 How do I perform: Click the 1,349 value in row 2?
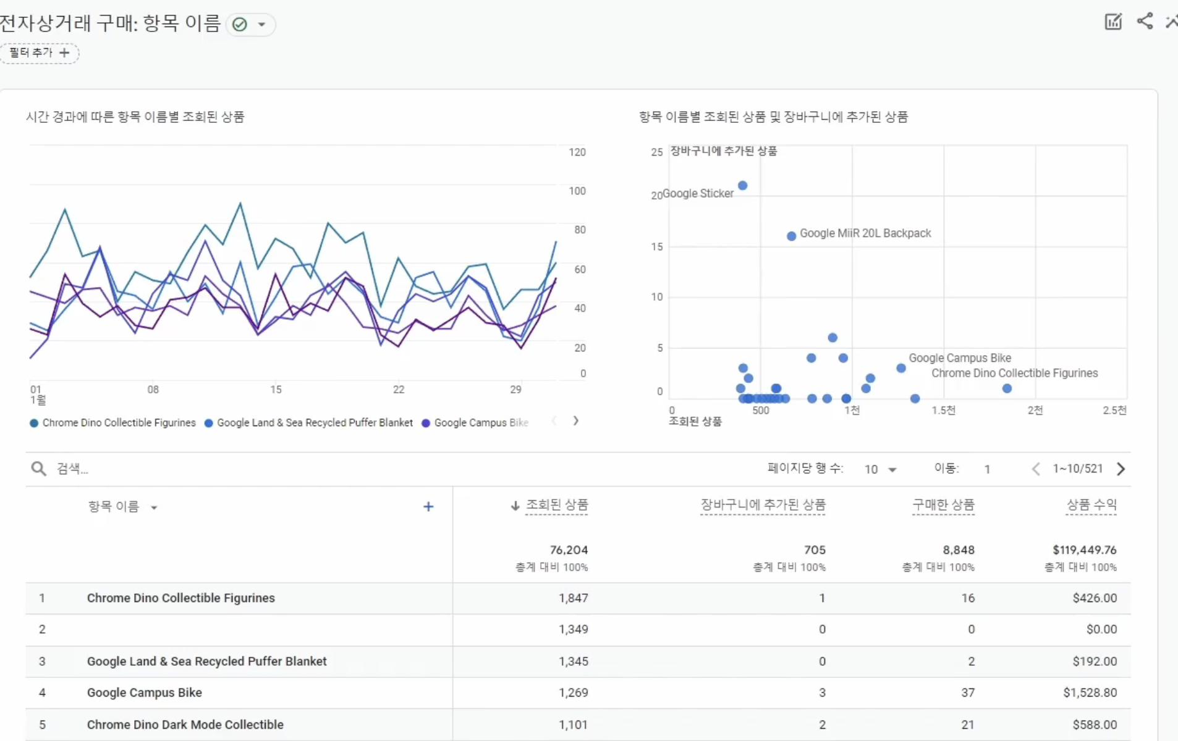click(573, 630)
